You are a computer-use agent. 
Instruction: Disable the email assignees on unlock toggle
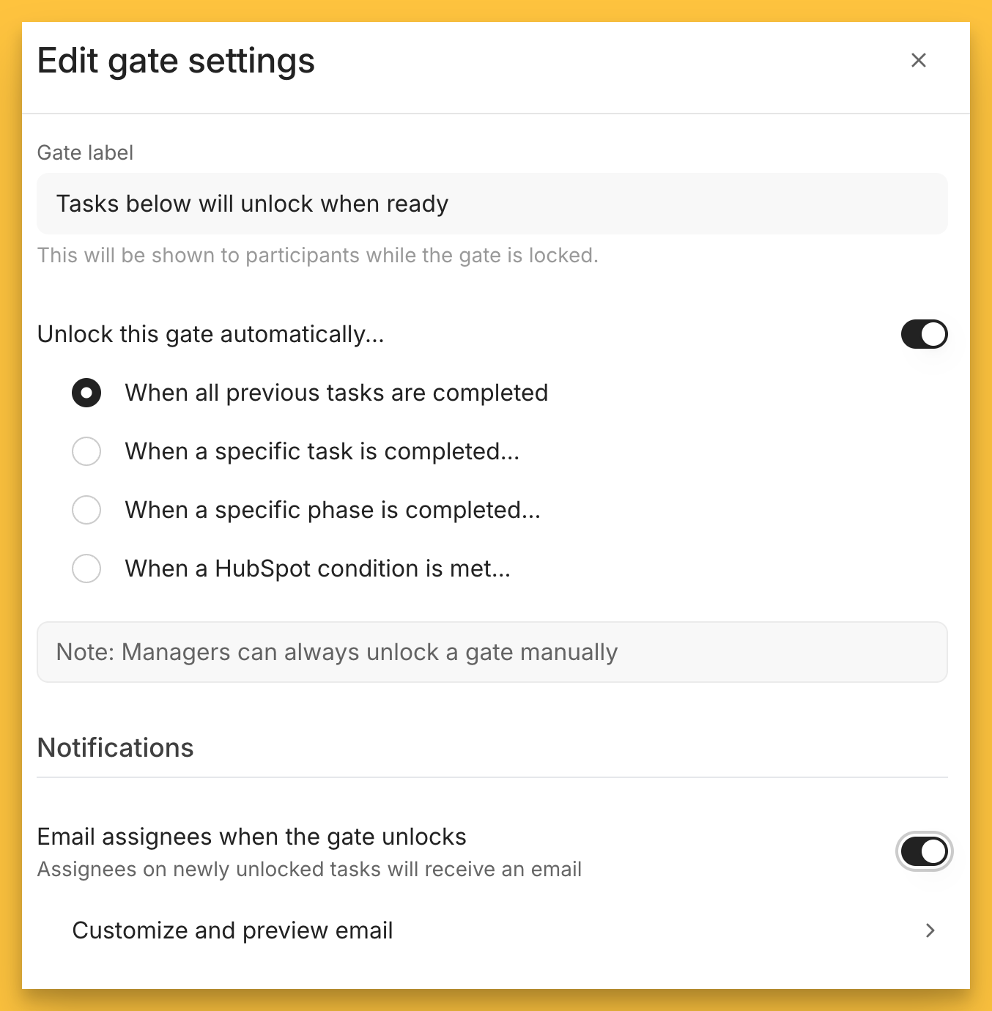(x=923, y=851)
